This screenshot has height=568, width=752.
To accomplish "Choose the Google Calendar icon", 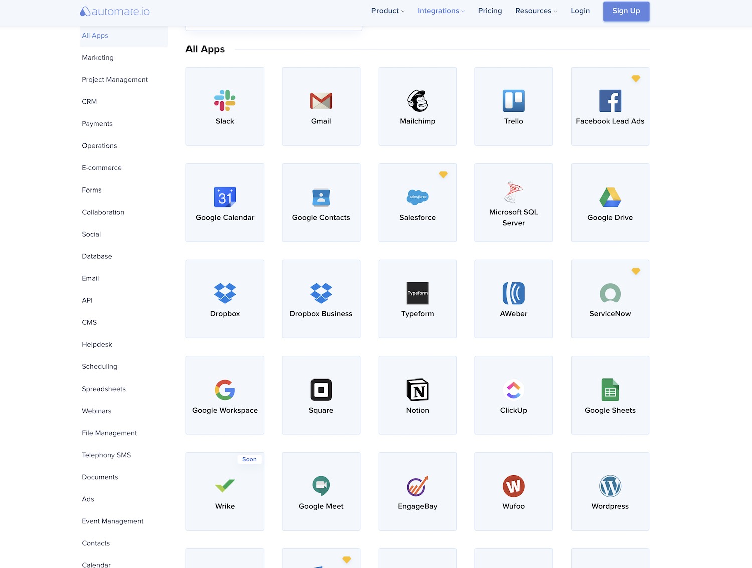I will click(x=225, y=197).
